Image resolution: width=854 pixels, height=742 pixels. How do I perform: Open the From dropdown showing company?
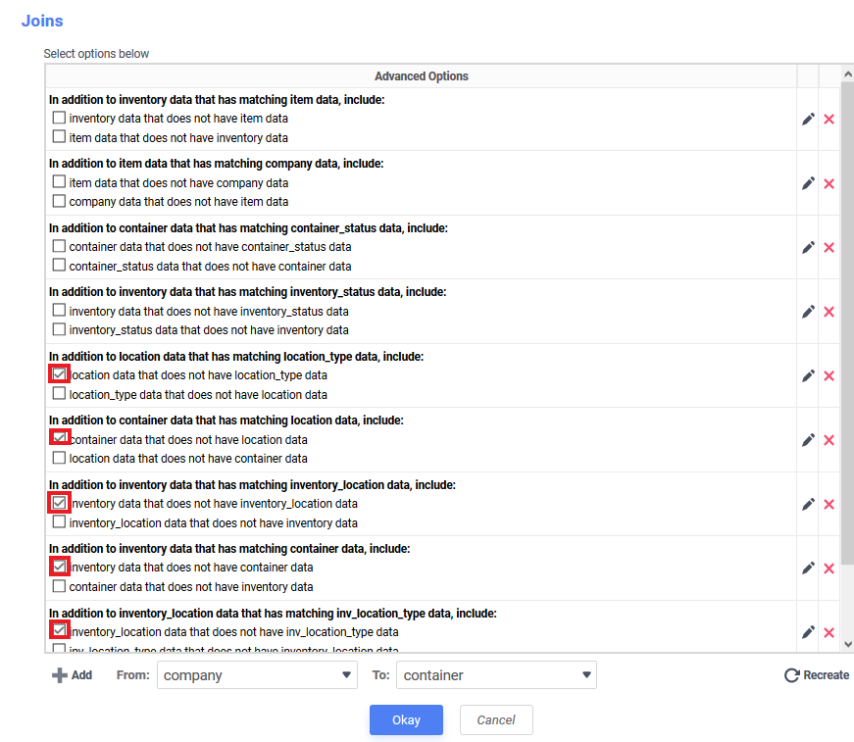[257, 675]
